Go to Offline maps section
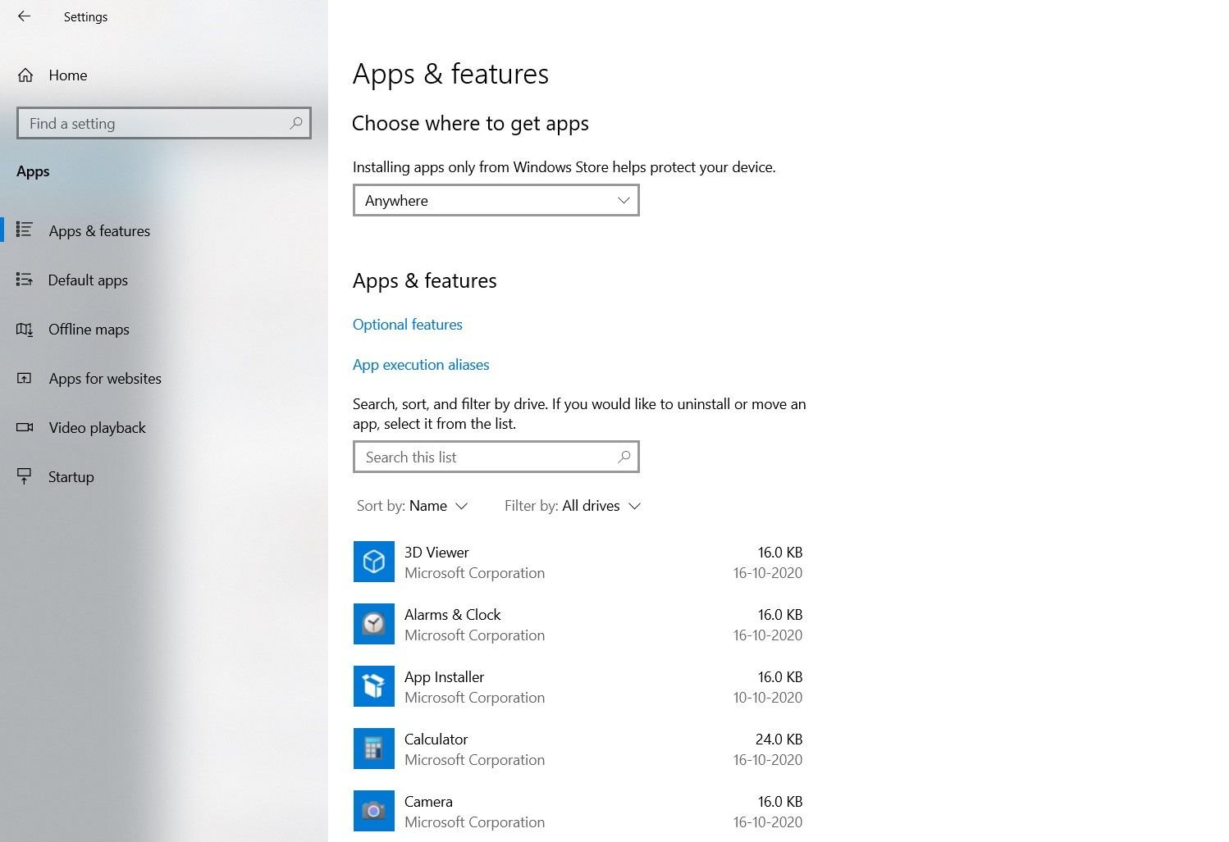The height and width of the screenshot is (842, 1229). pos(89,330)
